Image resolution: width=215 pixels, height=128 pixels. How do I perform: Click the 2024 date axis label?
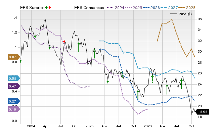coord(31,126)
